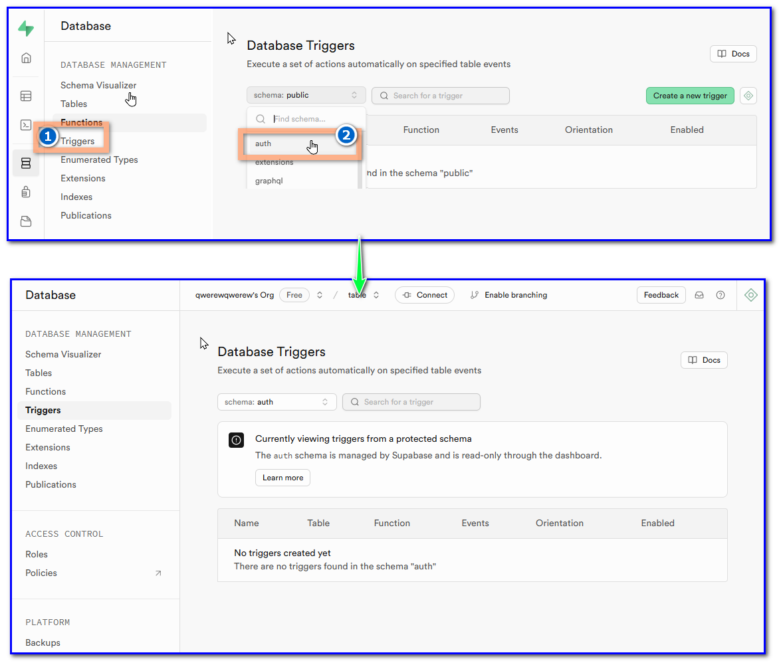Image resolution: width=779 pixels, height=667 pixels.
Task: Open the Storage icon in the sidebar
Action: 26,221
